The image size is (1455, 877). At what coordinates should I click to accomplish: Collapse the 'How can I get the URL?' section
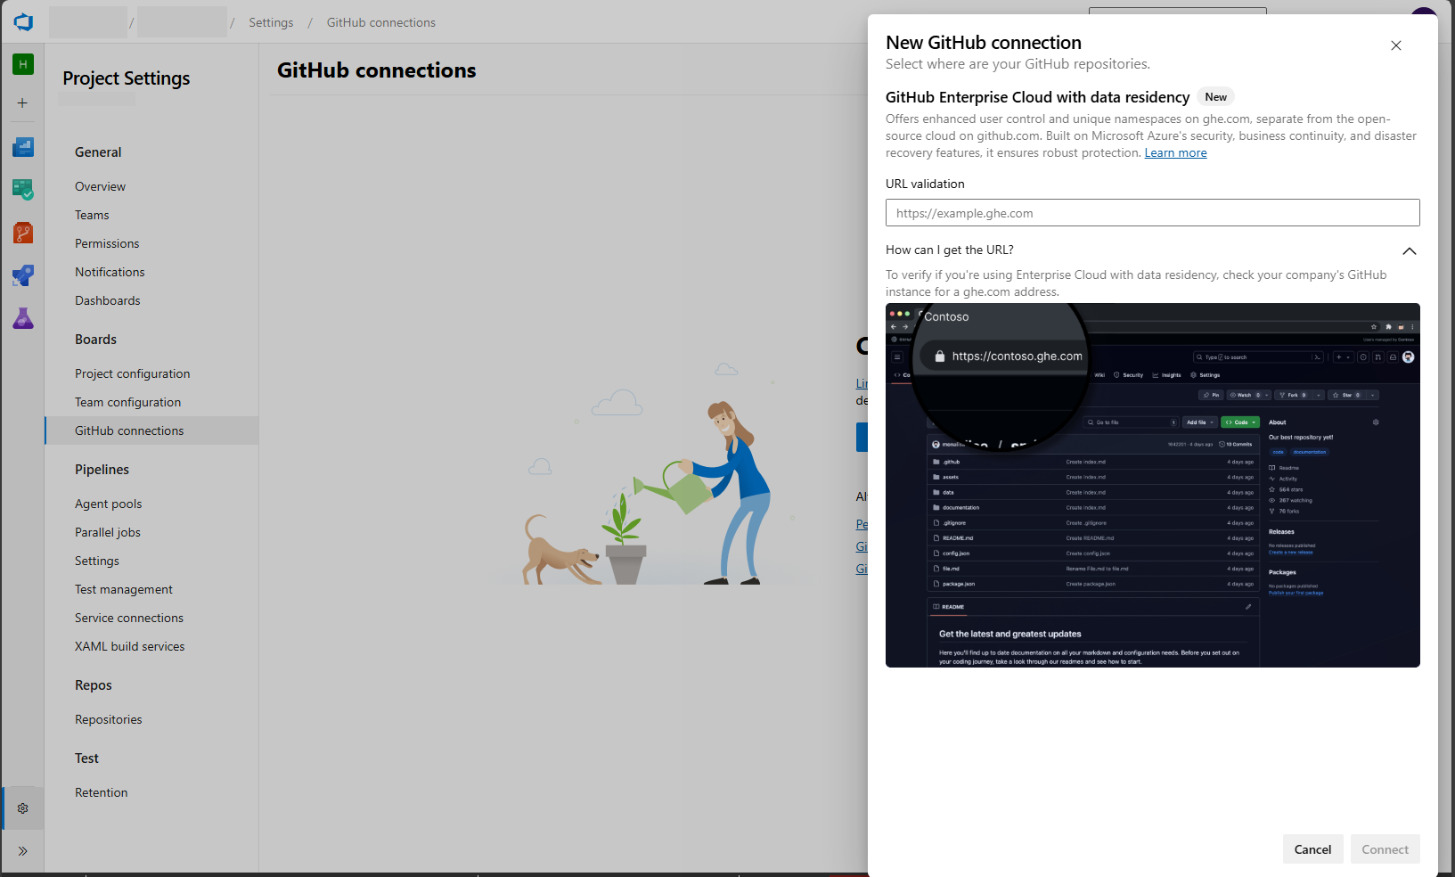[x=1410, y=250]
